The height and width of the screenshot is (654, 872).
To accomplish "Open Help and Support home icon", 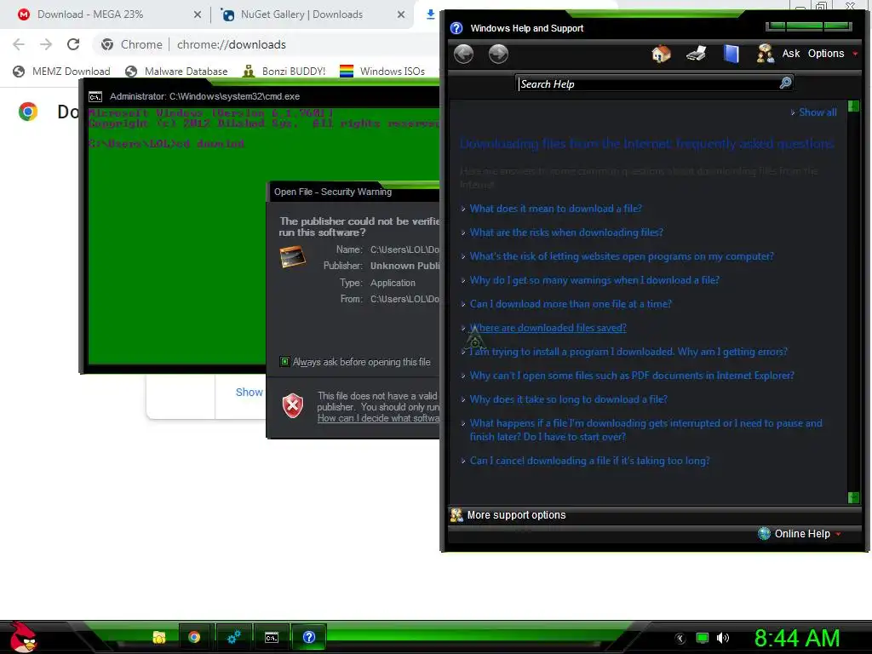I will 661,54.
